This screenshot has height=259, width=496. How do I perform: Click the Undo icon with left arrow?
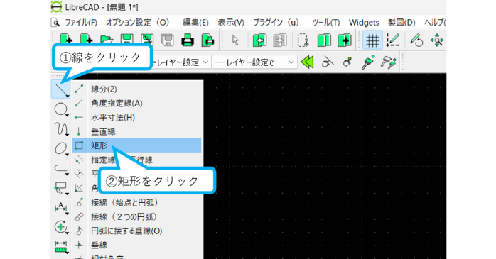tap(259, 40)
